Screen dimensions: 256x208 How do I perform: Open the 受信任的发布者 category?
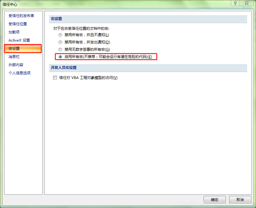(21, 16)
